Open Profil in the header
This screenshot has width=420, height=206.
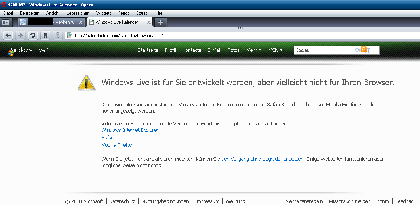click(x=170, y=50)
